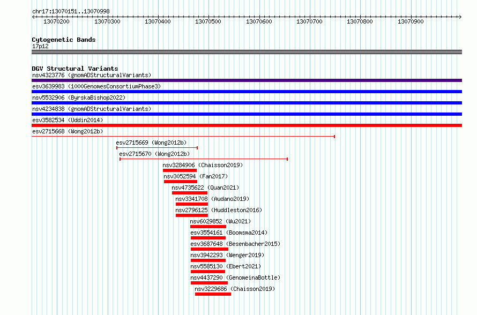This screenshot has width=477, height=315.
Task: Click the thin esv2715669 variant line
Action: coord(157,148)
